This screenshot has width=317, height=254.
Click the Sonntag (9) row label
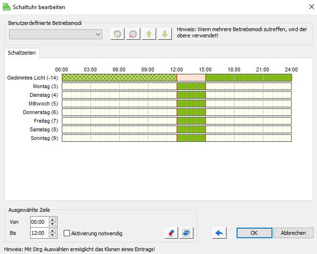[44, 138]
